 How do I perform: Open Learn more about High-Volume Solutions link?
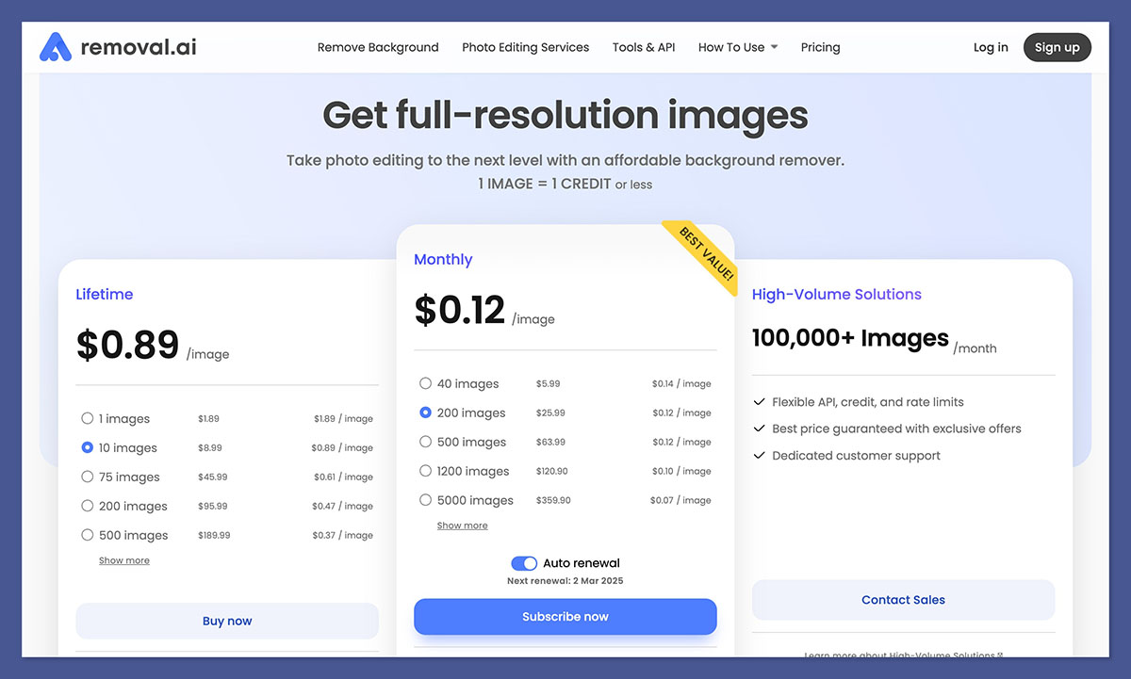pyautogui.click(x=902, y=655)
